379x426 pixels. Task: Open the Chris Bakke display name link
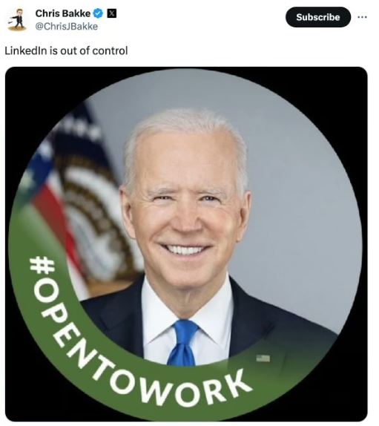pyautogui.click(x=63, y=13)
